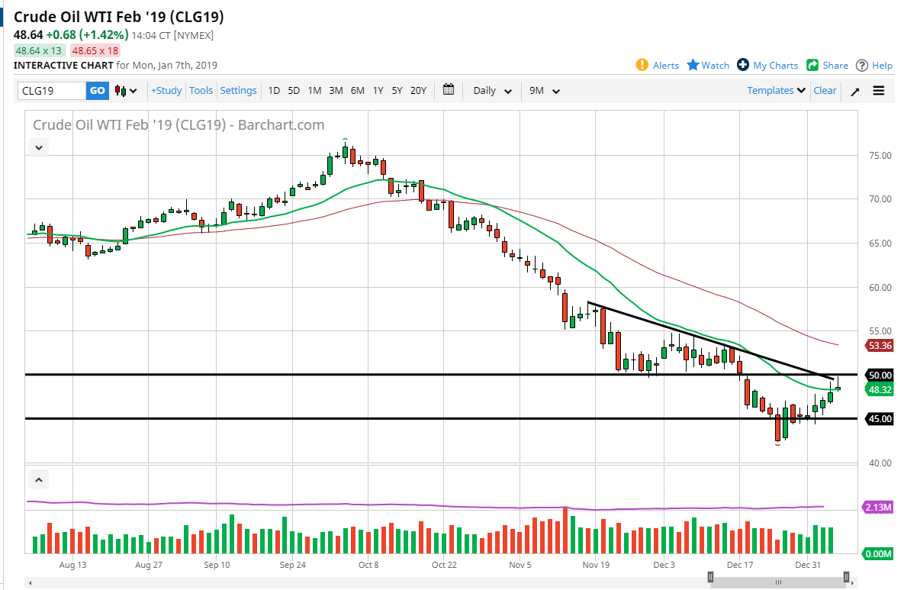Collapse the volume subpanel chevron
Screen dimensions: 904x590
[38, 479]
